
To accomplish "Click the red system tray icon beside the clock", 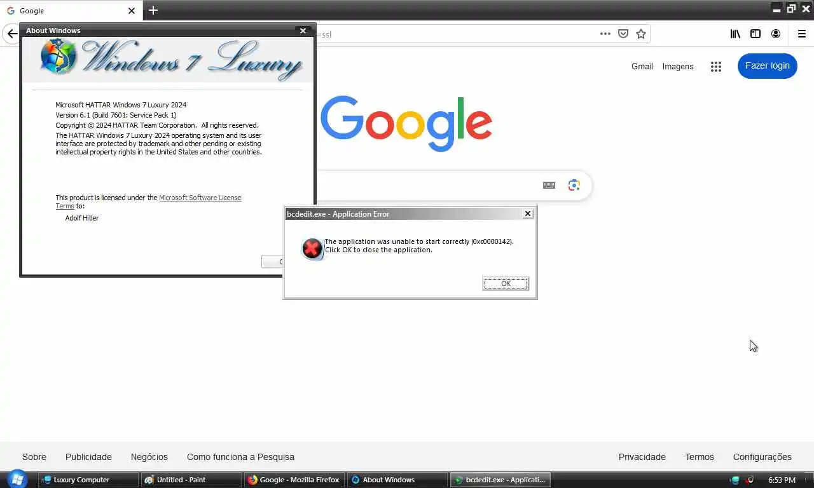I will (750, 480).
